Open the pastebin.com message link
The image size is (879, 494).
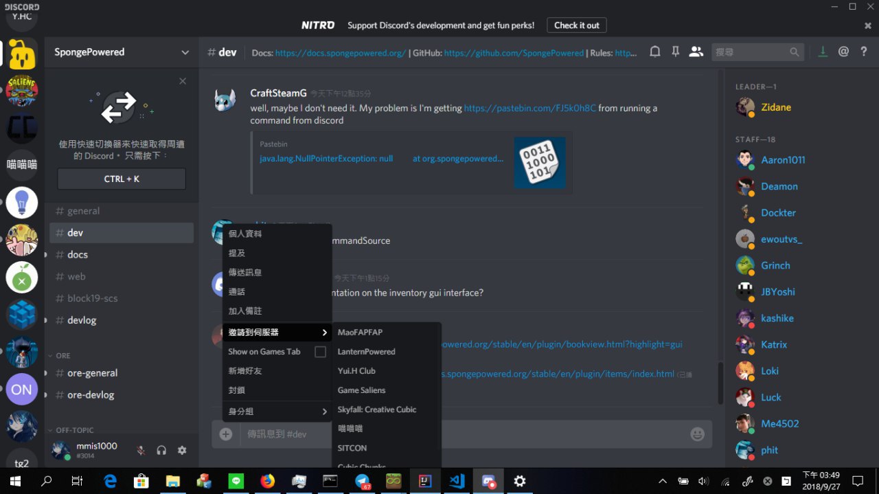[530, 108]
